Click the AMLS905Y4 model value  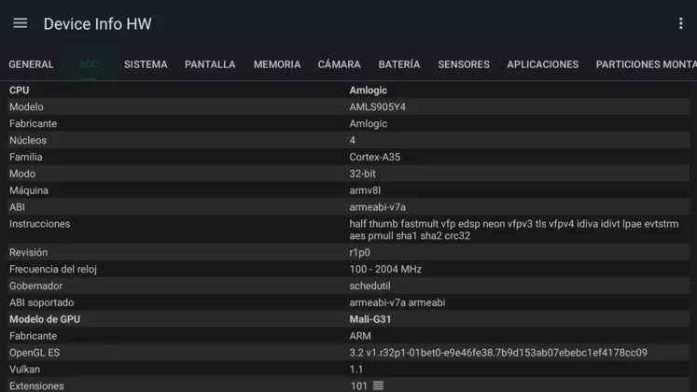click(x=377, y=106)
